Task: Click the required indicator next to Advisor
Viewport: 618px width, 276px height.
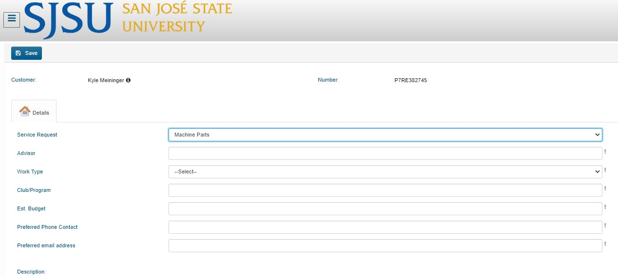Action: pyautogui.click(x=605, y=152)
